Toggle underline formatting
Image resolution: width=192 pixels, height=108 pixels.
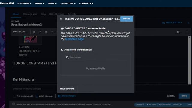point(46,32)
